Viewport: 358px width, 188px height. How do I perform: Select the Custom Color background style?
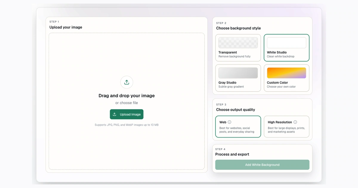(x=286, y=78)
